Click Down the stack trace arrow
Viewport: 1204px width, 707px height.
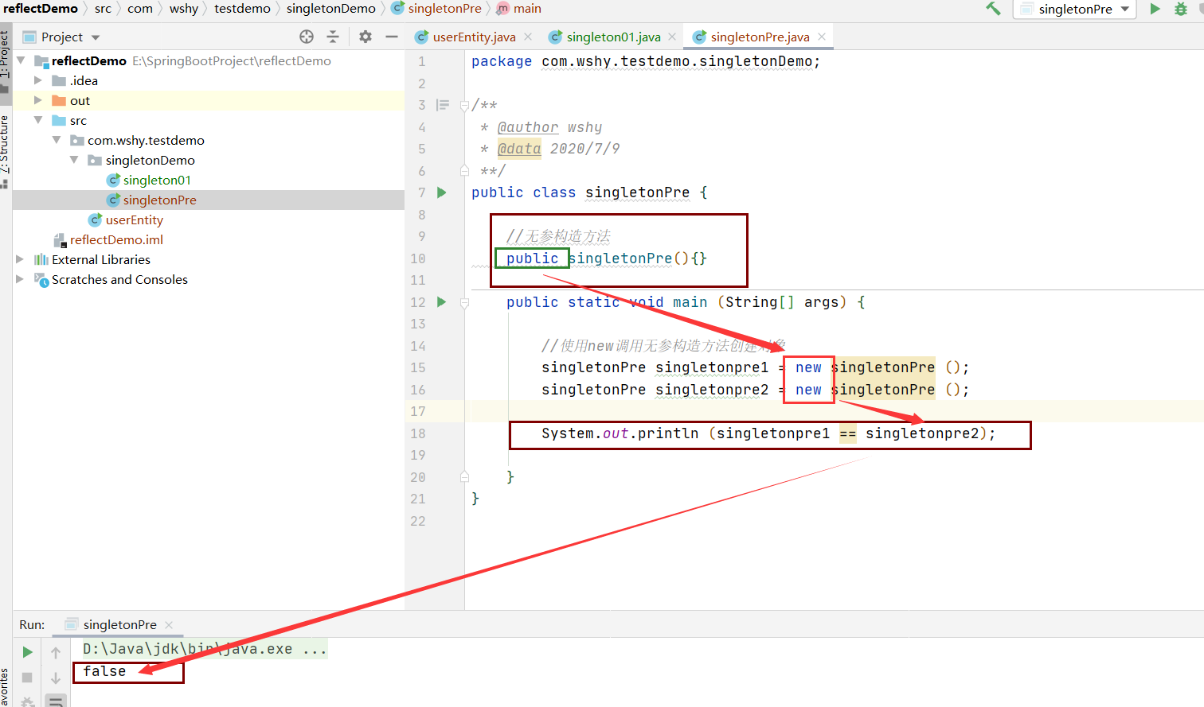pos(56,678)
